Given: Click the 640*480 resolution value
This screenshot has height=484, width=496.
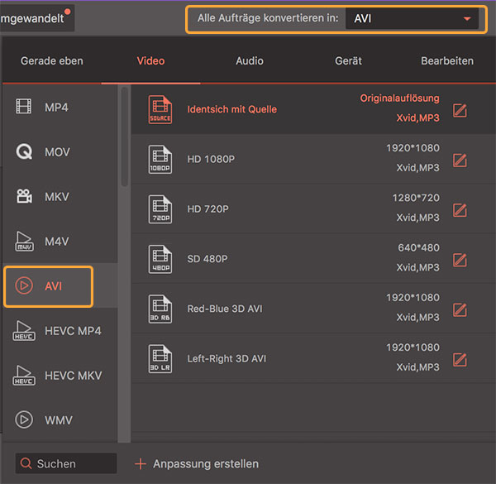Looking at the screenshot, I should [x=418, y=247].
